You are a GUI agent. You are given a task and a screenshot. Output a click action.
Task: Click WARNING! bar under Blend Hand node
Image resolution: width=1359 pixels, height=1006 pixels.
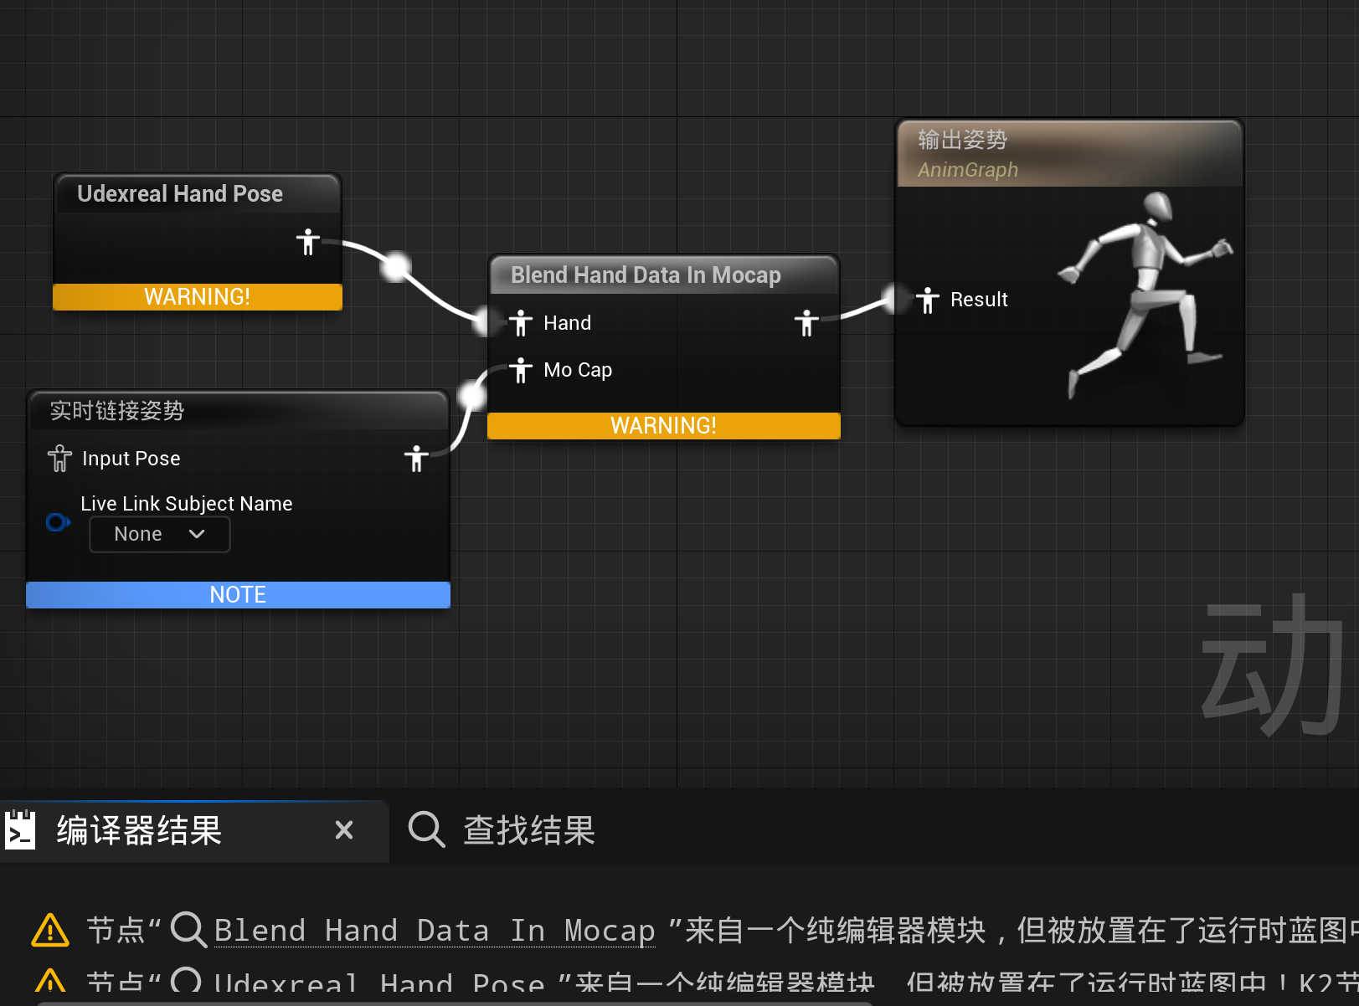[x=663, y=426]
